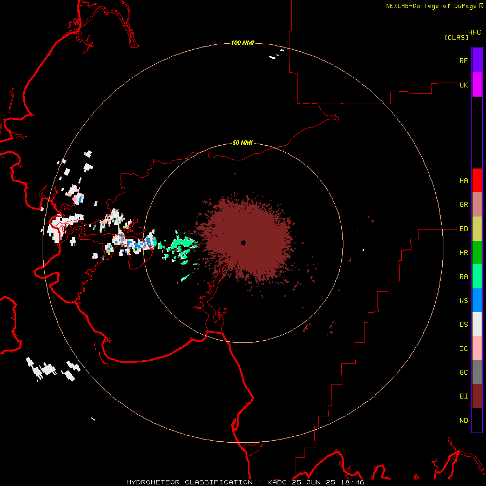Click the UK magenta legend swatch

477,85
